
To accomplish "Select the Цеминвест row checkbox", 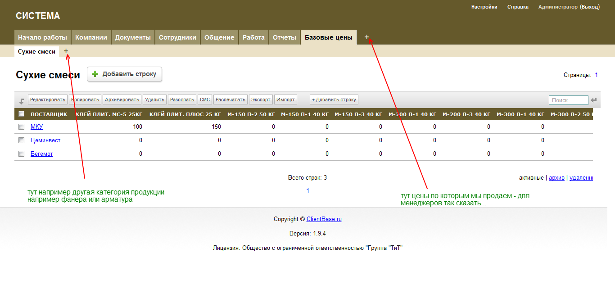I will pyautogui.click(x=21, y=140).
